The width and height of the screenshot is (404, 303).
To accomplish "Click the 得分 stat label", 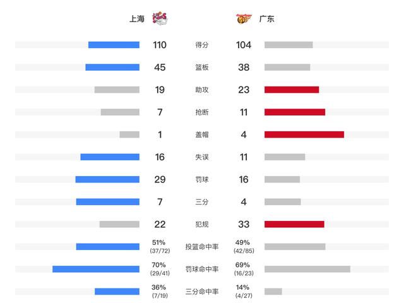I will pyautogui.click(x=202, y=45).
